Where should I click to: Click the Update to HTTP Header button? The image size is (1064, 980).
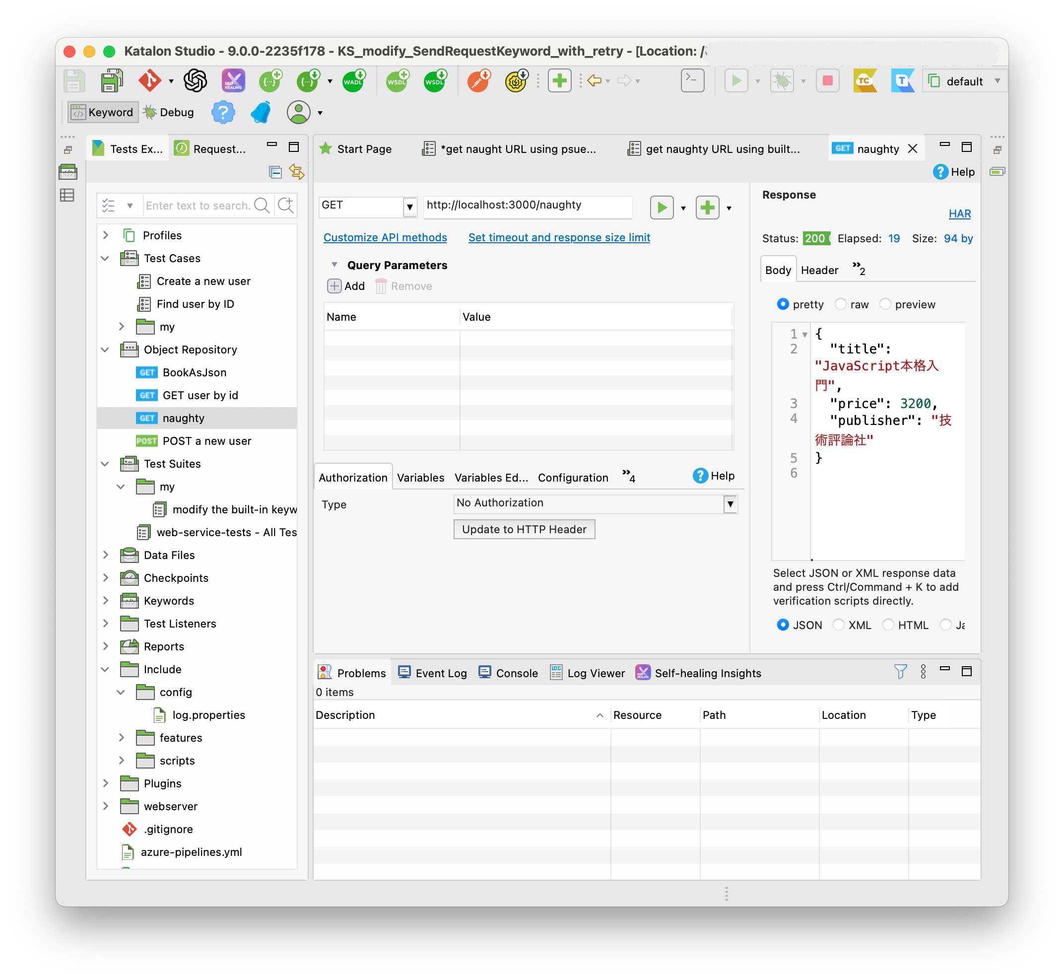click(524, 529)
